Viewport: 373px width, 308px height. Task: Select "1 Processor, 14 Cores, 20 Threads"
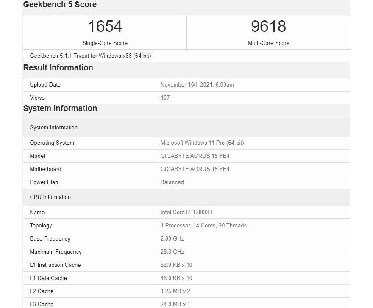[203, 225]
